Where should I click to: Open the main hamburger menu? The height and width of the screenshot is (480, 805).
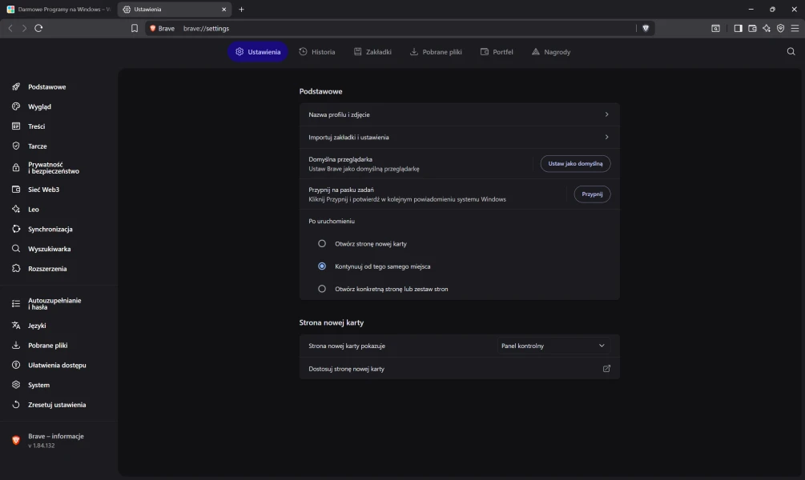(x=794, y=28)
